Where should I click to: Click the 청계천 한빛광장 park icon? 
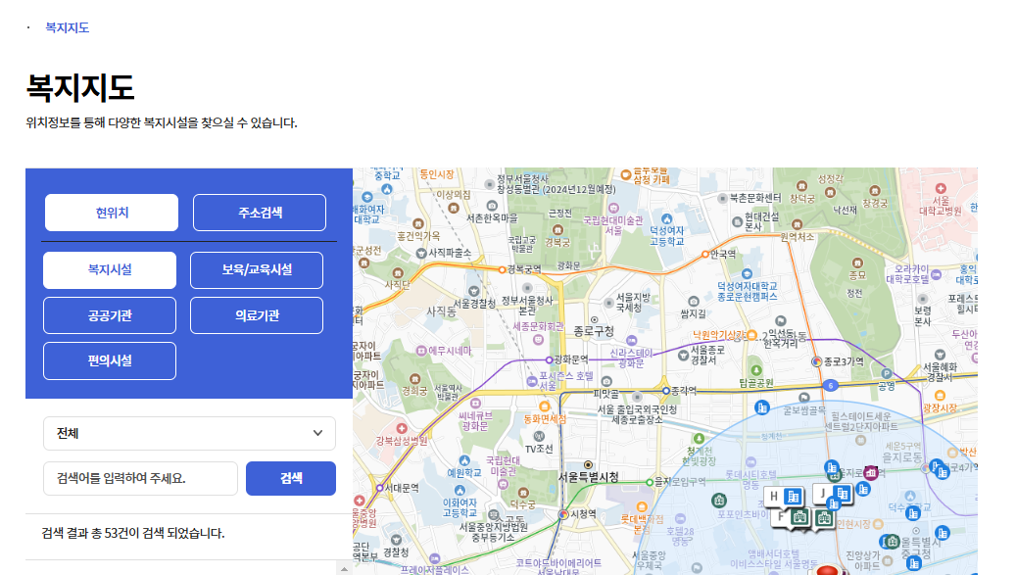699,439
